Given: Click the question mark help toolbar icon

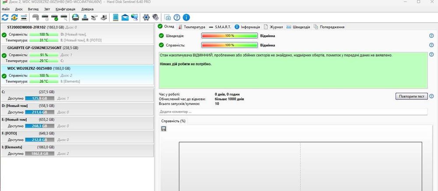Looking at the screenshot, I should [177, 17].
